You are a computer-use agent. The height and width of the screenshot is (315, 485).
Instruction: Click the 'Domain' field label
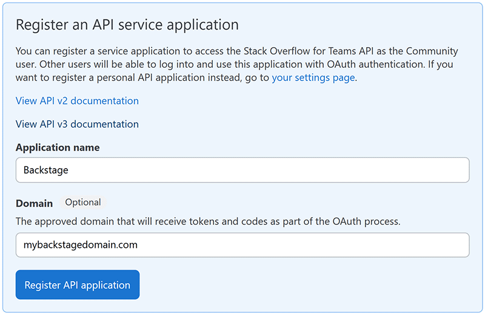[34, 203]
